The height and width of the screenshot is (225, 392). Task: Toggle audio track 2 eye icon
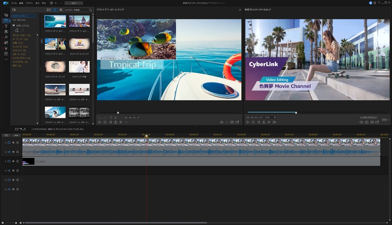pyautogui.click(x=13, y=170)
